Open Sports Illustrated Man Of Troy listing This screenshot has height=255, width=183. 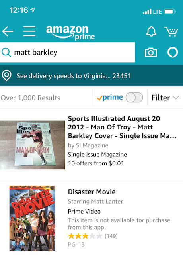tap(122, 127)
